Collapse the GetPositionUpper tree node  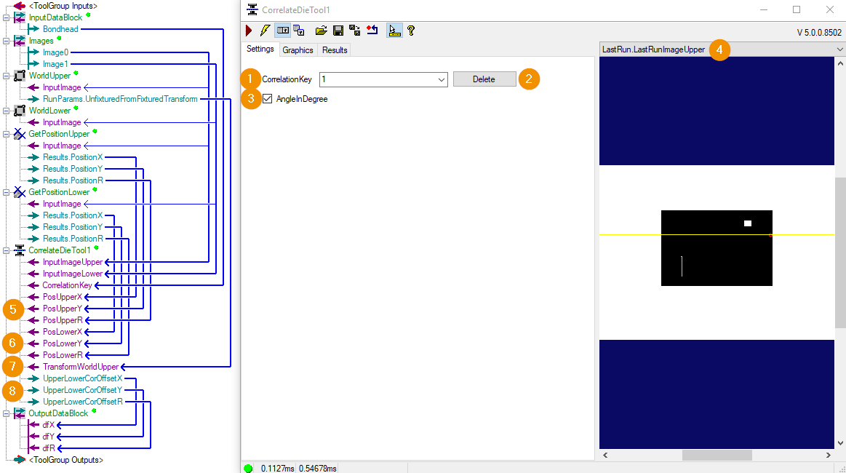pyautogui.click(x=6, y=134)
